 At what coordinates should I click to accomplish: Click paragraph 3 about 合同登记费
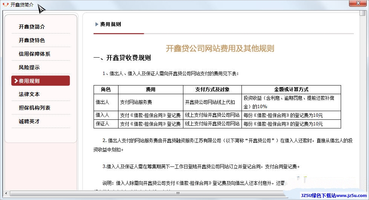pyautogui.click(x=201, y=166)
